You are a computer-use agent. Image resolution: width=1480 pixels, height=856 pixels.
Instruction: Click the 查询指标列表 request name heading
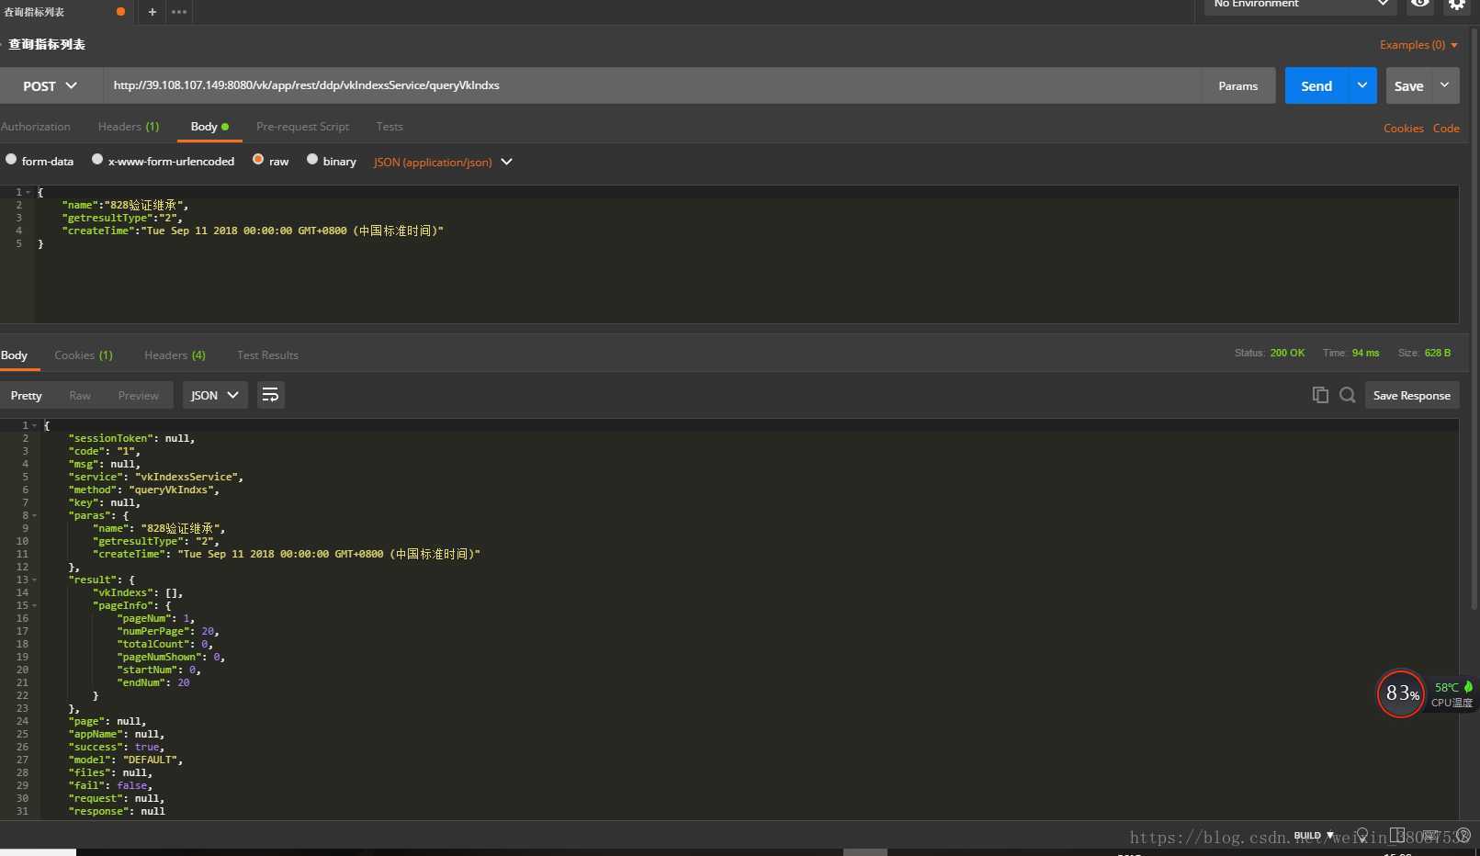tap(47, 44)
